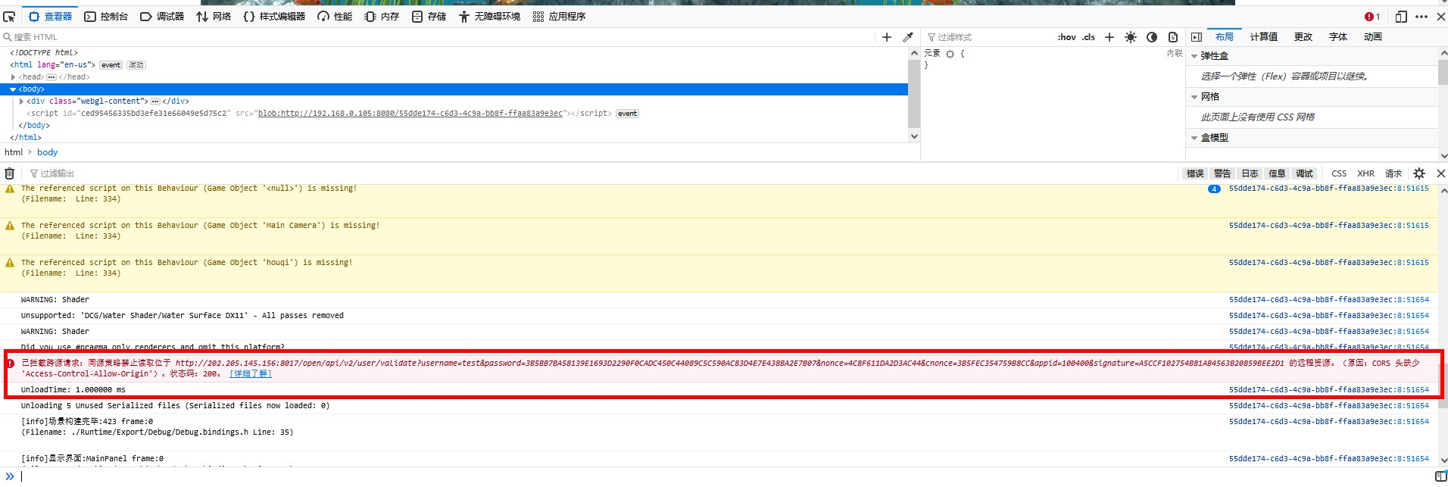Toggle the 错误 errors filter

(x=1195, y=173)
